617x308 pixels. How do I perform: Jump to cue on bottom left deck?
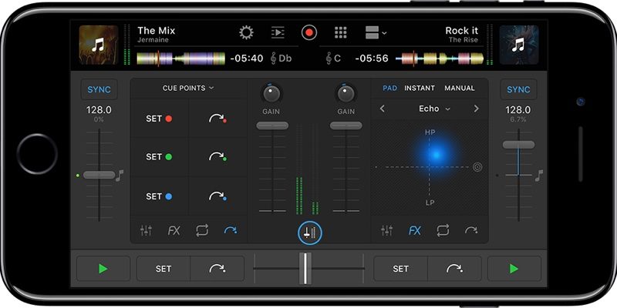coord(217,269)
